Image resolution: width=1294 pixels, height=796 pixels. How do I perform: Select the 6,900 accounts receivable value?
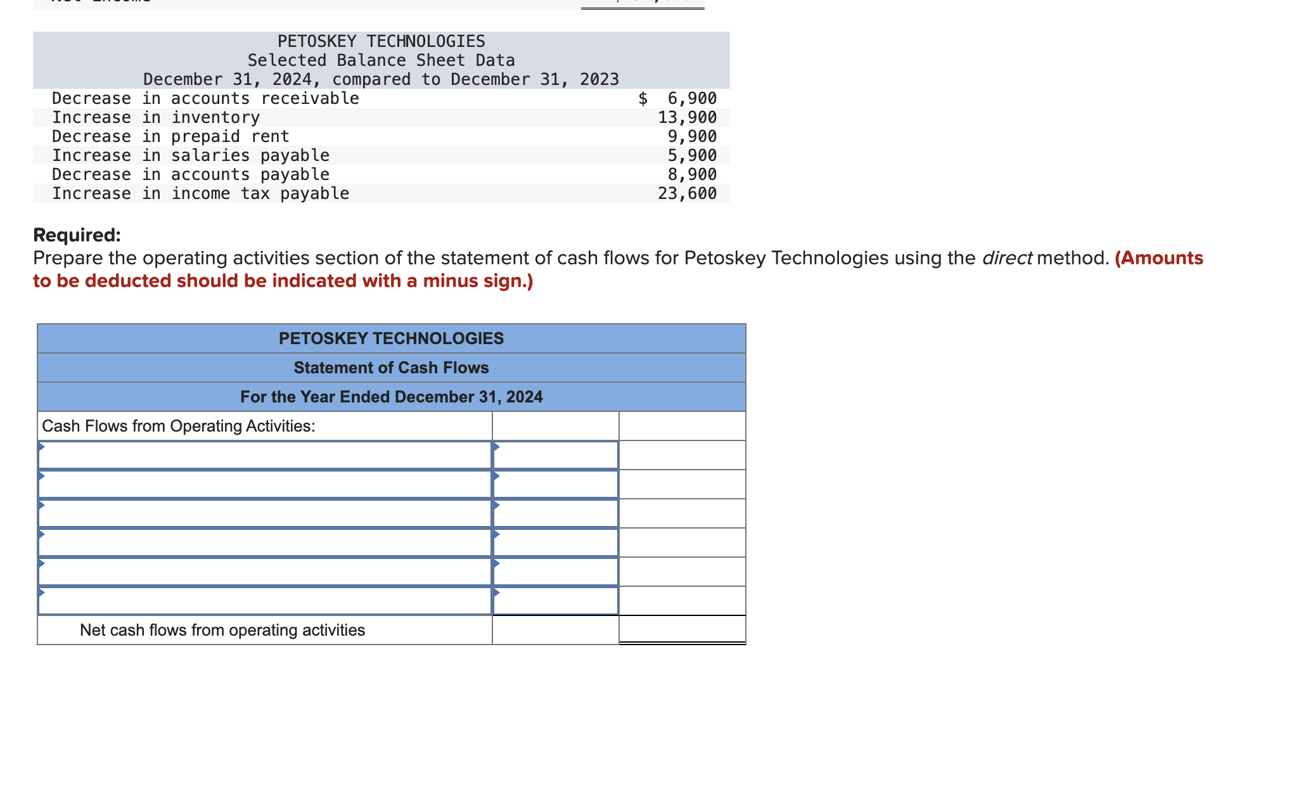pyautogui.click(x=692, y=98)
